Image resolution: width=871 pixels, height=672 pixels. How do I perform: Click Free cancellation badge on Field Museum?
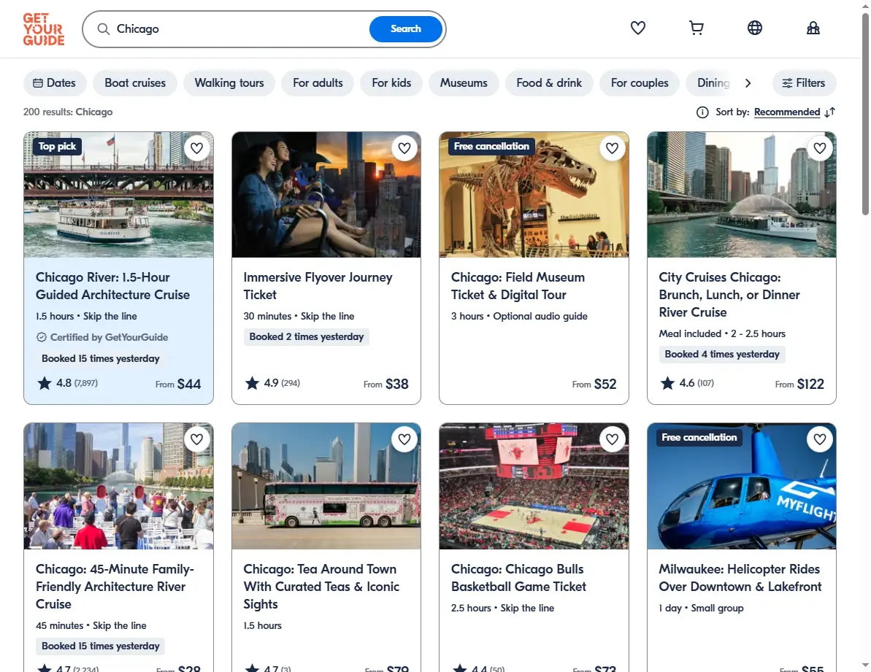point(491,147)
